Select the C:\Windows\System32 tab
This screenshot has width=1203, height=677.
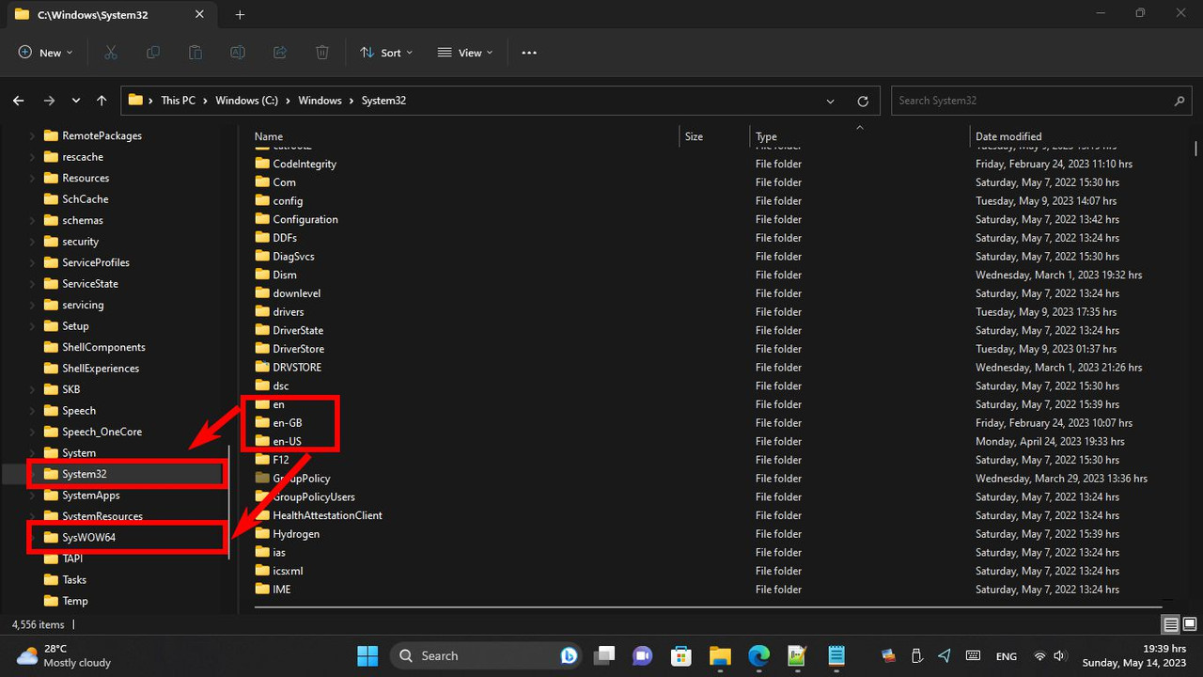[x=94, y=14]
